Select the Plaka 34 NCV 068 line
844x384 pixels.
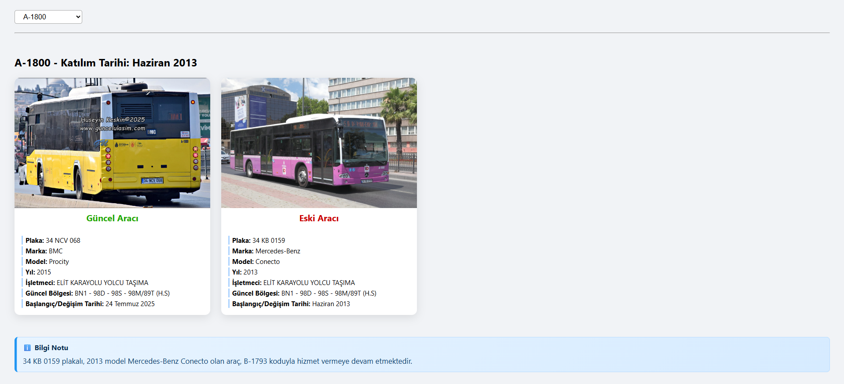53,241
